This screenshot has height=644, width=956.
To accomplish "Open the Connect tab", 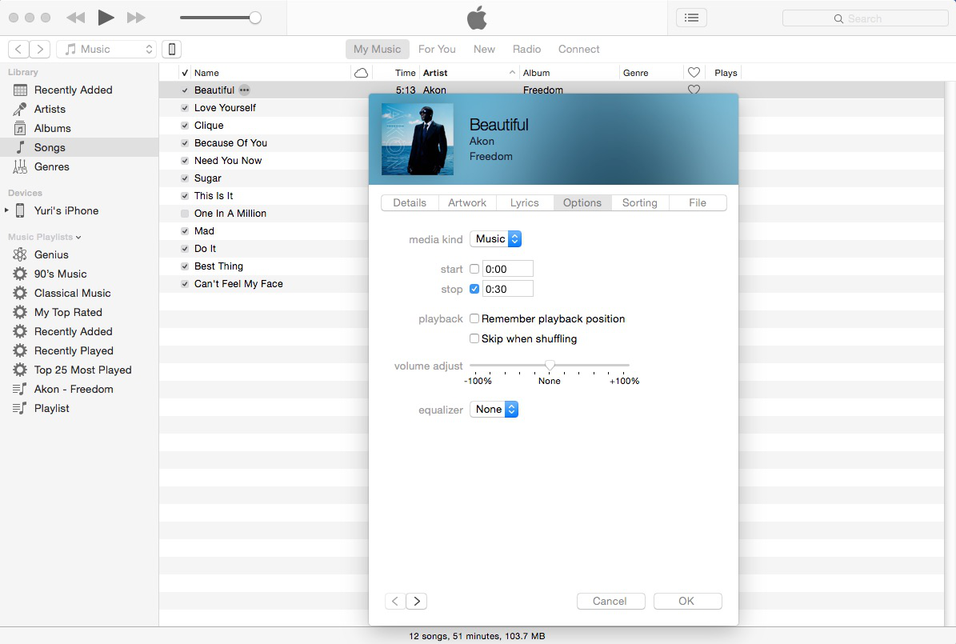I will tap(578, 49).
